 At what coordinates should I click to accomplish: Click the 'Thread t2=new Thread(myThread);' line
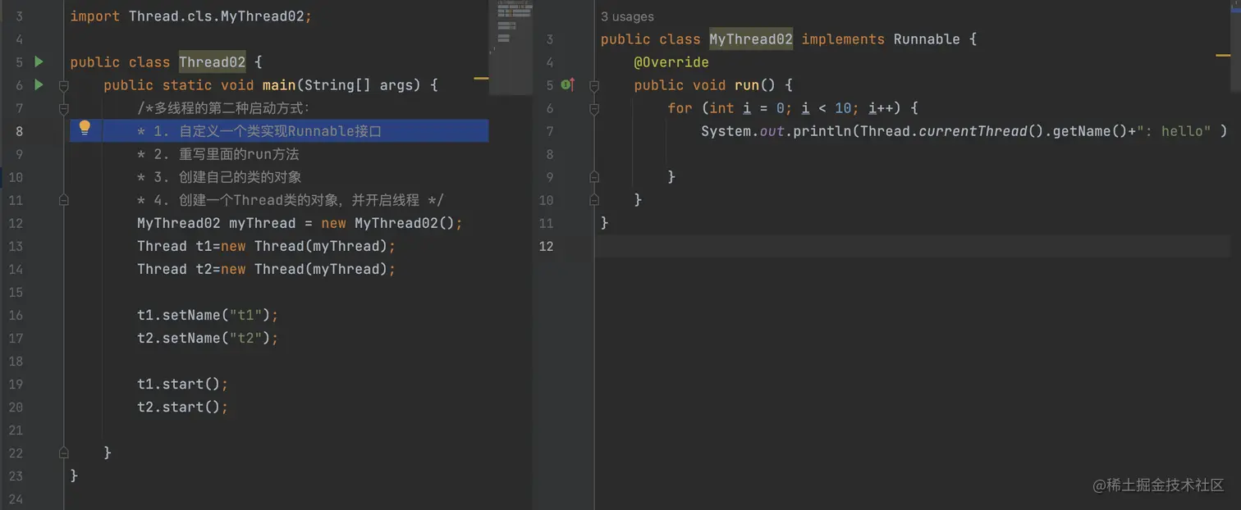click(x=267, y=269)
